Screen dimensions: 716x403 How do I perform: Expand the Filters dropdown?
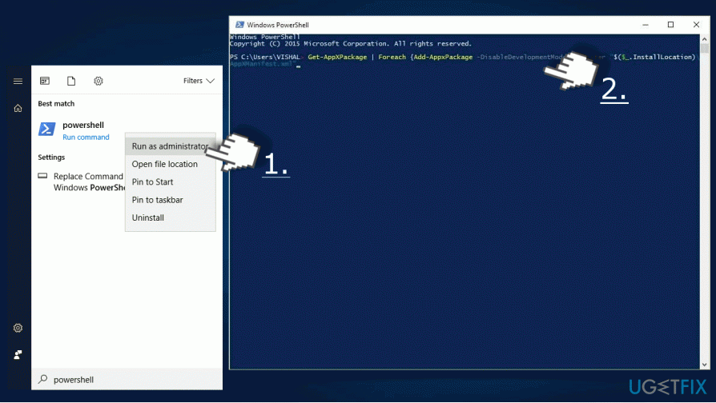199,81
